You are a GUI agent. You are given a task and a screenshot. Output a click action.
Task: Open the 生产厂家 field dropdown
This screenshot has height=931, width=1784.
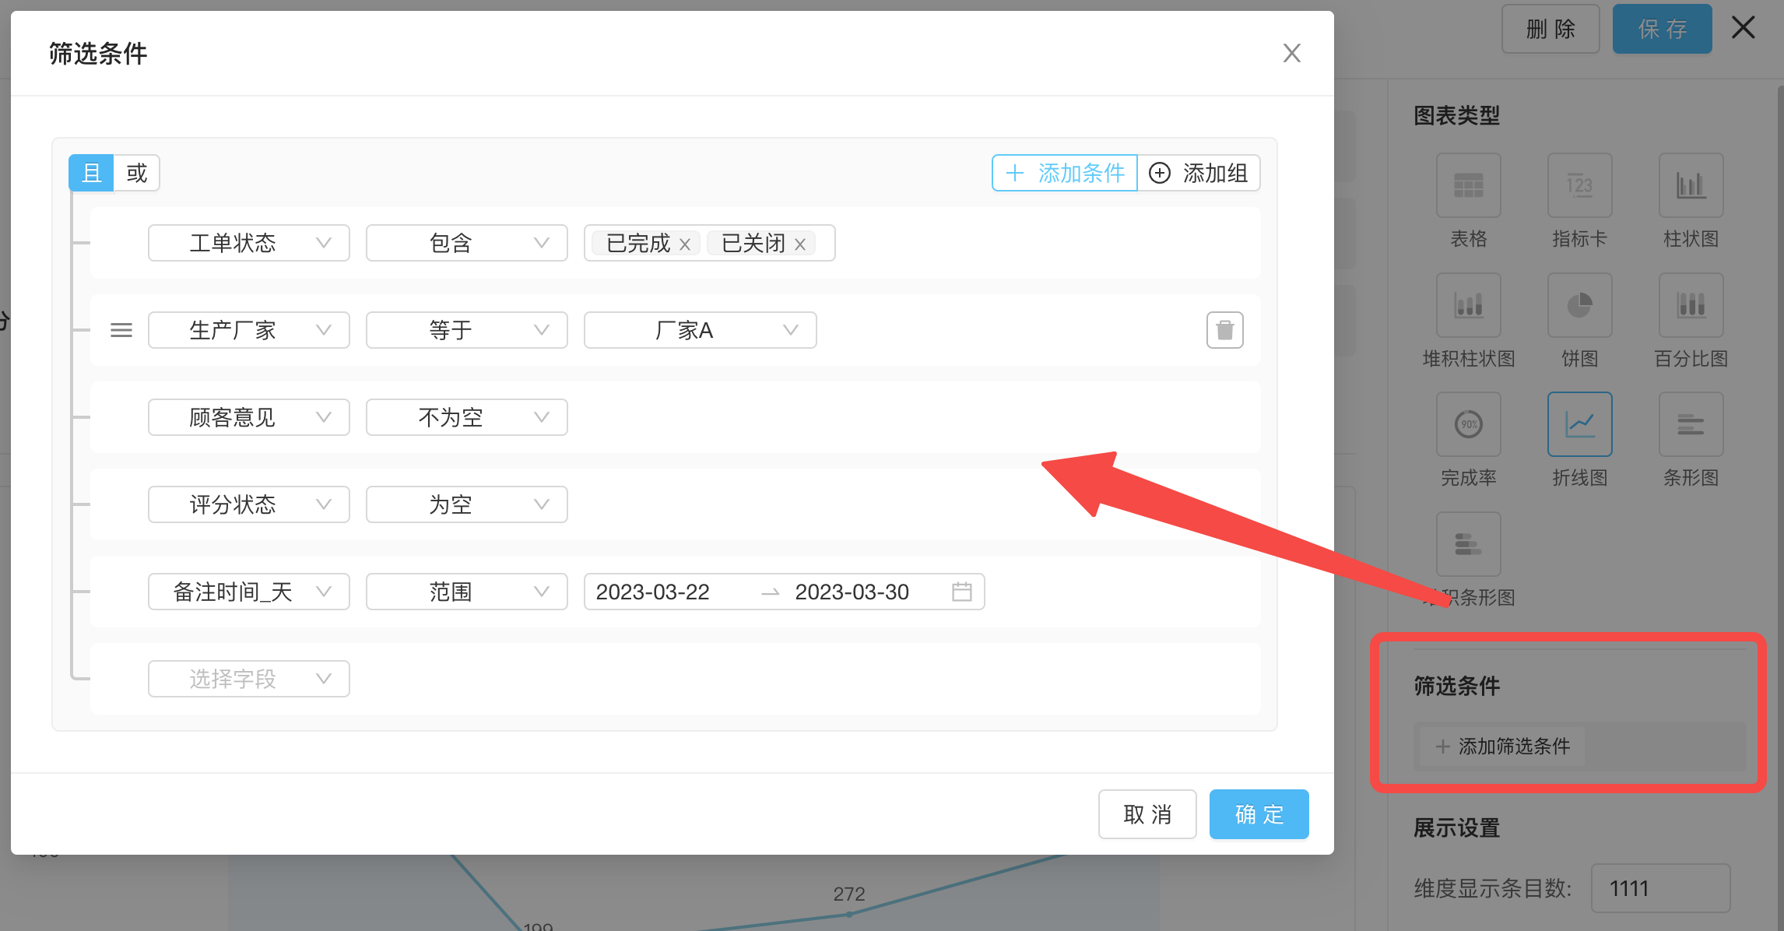point(248,330)
